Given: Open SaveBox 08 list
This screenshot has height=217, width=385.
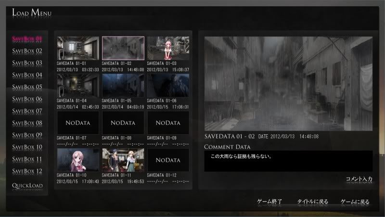Looking at the screenshot, I should tap(27, 123).
